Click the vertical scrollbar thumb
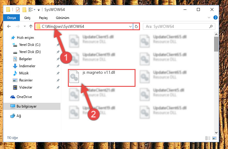228x149 pixels. [x=216, y=44]
